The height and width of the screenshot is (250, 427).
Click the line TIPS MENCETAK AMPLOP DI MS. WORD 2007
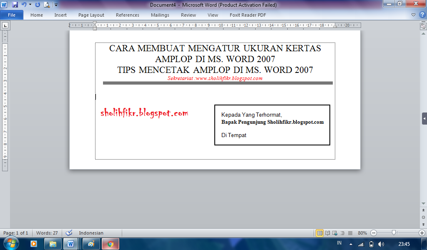point(215,70)
